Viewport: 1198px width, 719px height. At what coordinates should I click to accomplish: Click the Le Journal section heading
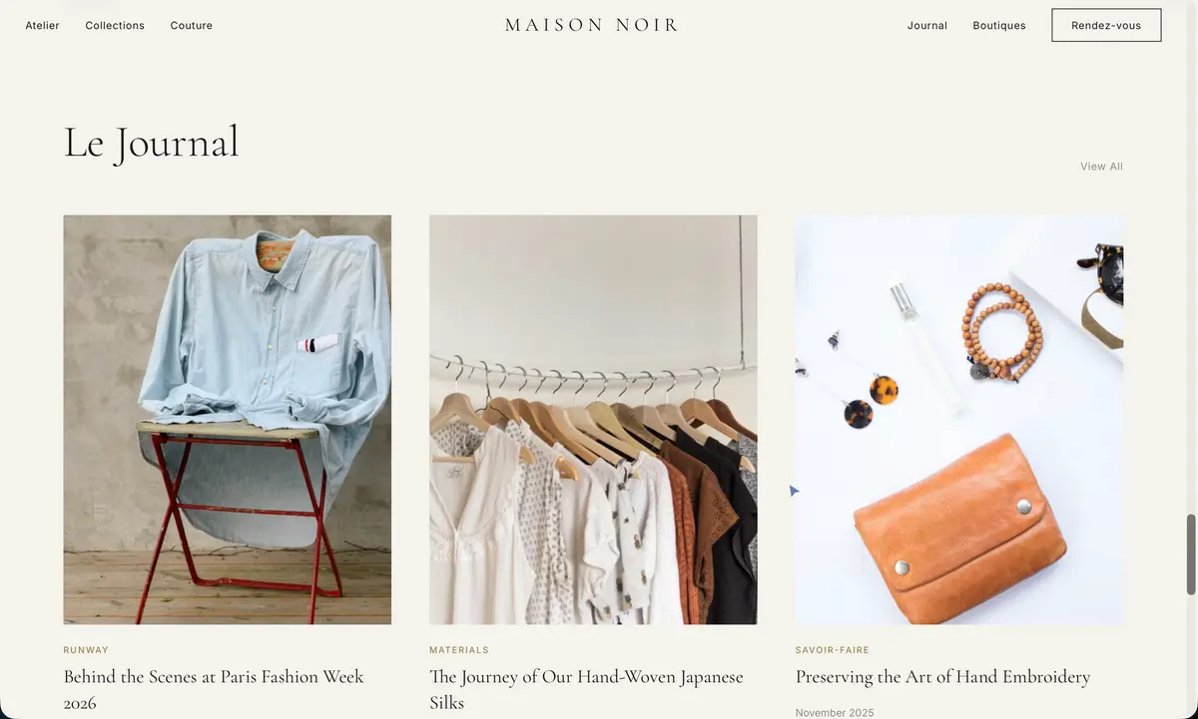[x=152, y=142]
